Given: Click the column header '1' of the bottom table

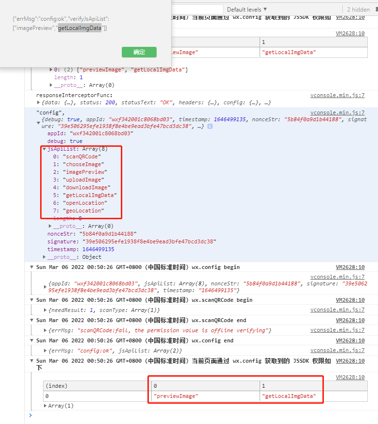Looking at the screenshot, I should pyautogui.click(x=314, y=386).
